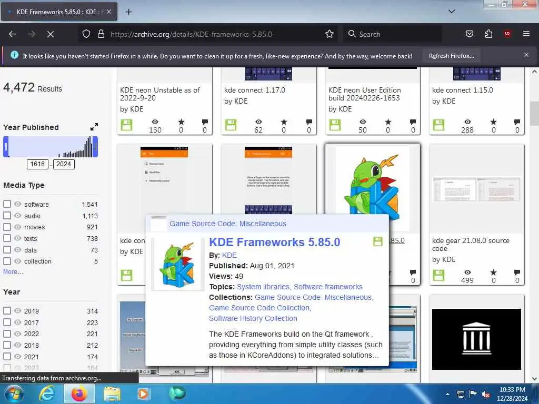This screenshot has width=539, height=404.
Task: Click the muted volume tray icon
Action: pyautogui.click(x=486, y=395)
